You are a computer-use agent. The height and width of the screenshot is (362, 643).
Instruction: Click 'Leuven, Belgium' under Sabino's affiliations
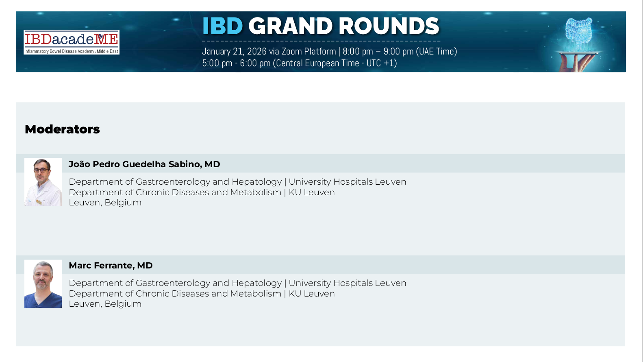pos(105,203)
